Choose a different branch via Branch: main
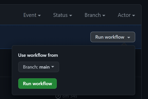This screenshot has height=99, width=148. tap(39, 67)
